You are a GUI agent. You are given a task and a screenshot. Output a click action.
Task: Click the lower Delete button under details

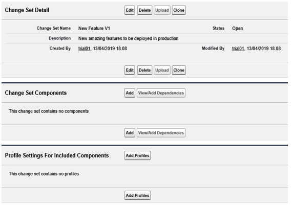144,70
